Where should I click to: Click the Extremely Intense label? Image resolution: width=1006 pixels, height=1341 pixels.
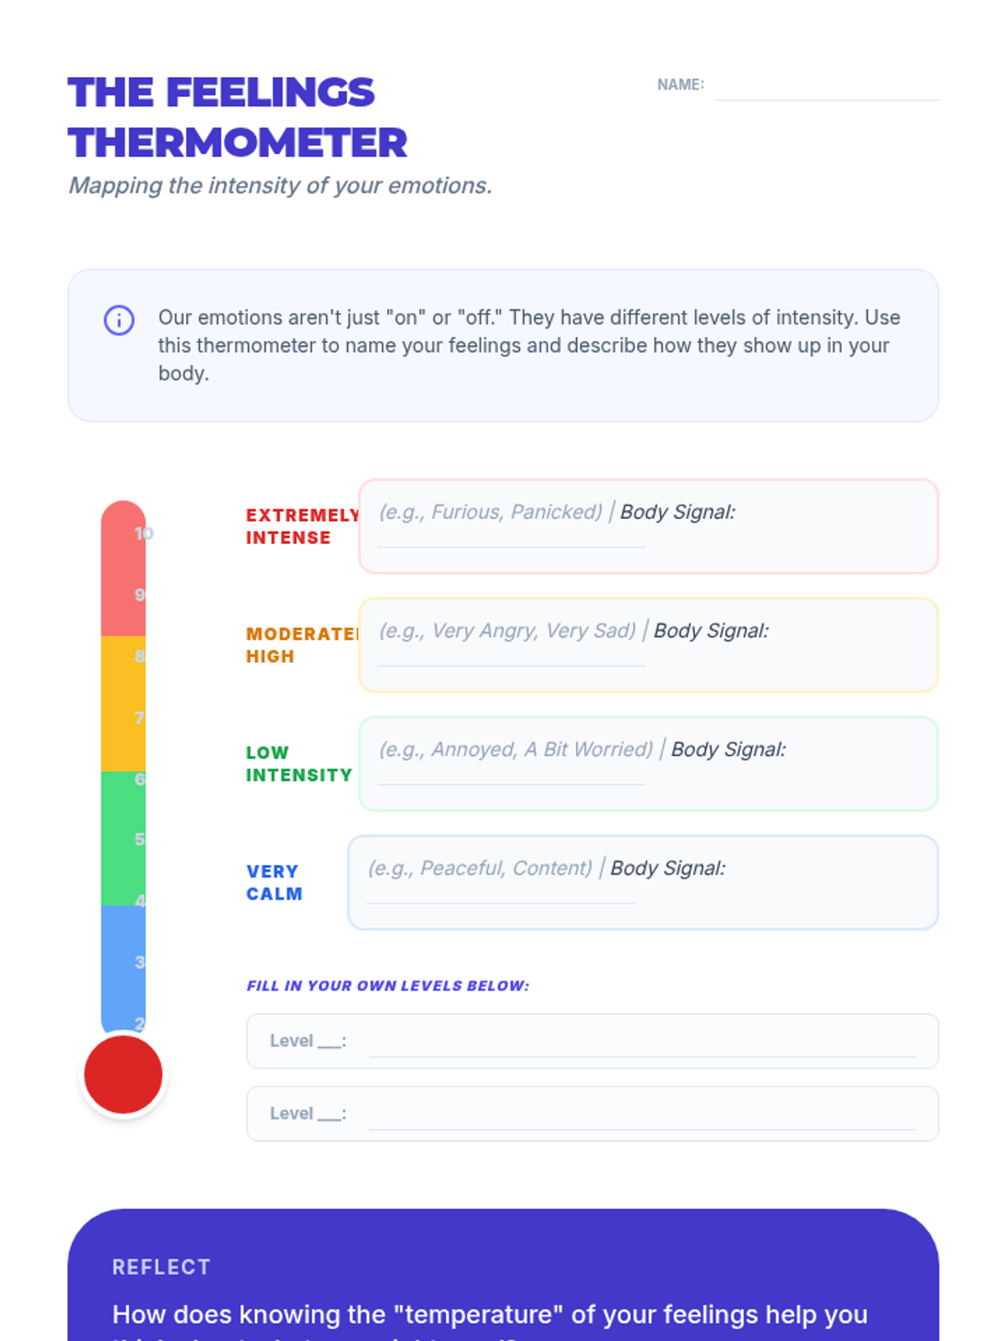click(x=302, y=526)
